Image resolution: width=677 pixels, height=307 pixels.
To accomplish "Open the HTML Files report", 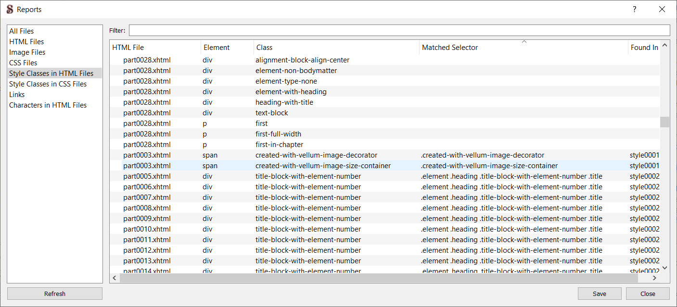I will (x=26, y=42).
